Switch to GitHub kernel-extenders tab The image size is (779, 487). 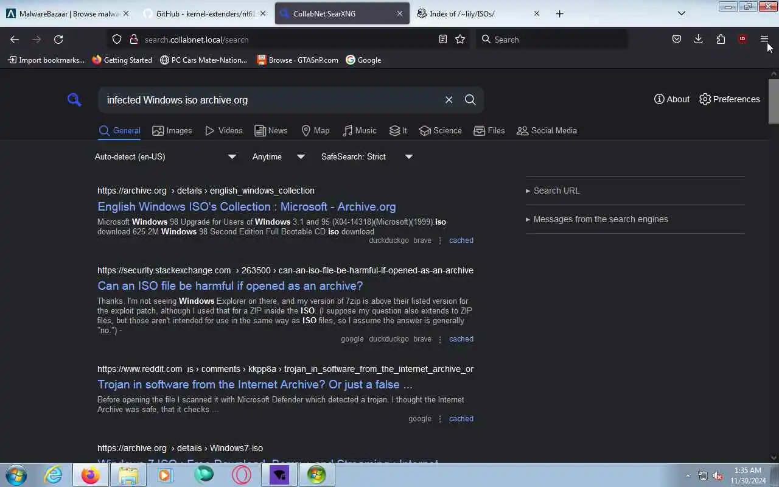point(204,13)
